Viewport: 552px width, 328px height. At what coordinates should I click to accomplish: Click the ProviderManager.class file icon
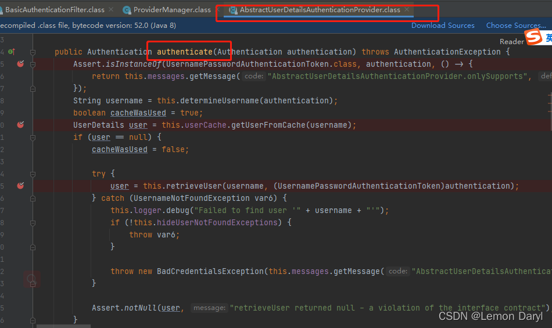pyautogui.click(x=127, y=10)
